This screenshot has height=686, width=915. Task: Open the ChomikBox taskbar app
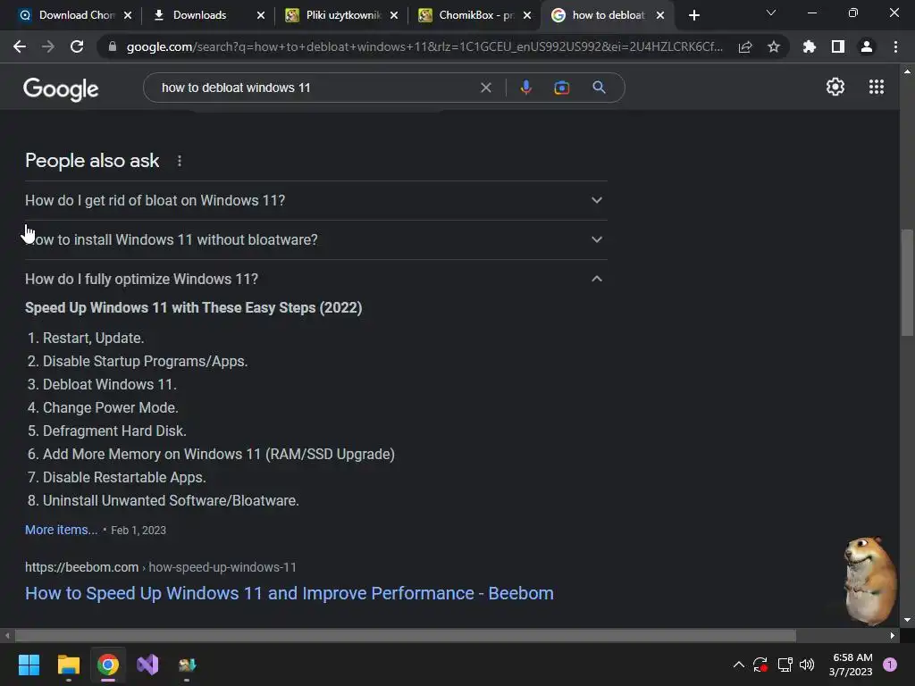coord(187,665)
